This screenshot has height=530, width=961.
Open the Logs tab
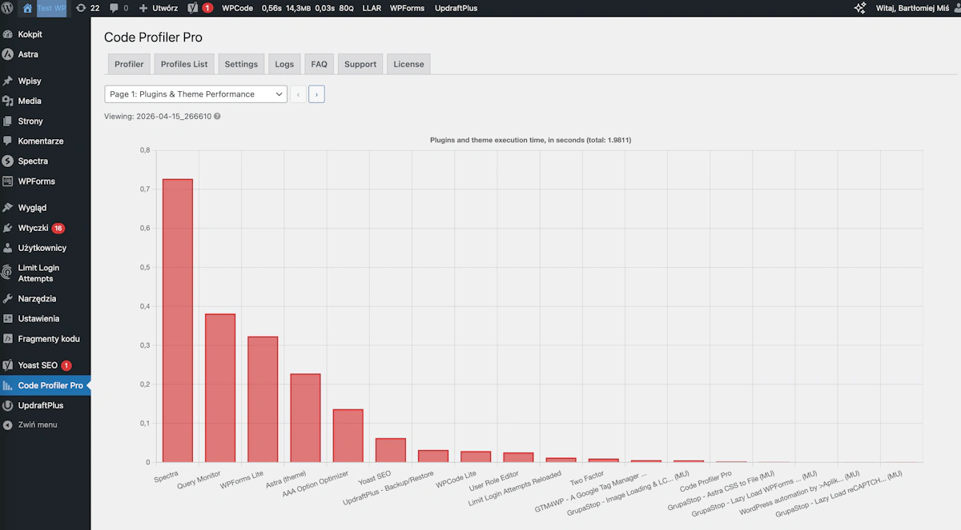pyautogui.click(x=284, y=64)
